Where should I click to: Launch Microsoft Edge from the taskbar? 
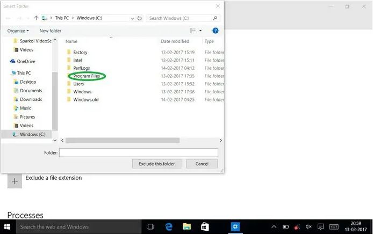click(x=169, y=227)
